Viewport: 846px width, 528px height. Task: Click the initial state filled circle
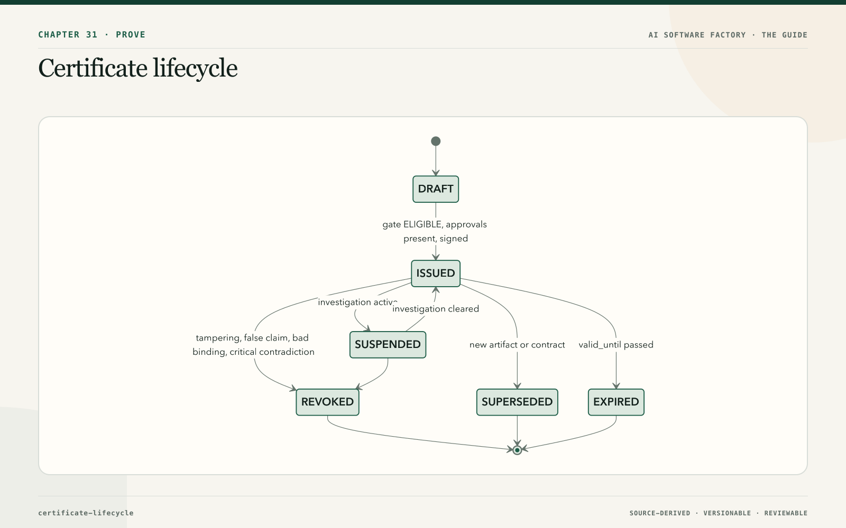coord(436,141)
